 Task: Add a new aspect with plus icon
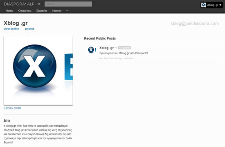(67, 11)
